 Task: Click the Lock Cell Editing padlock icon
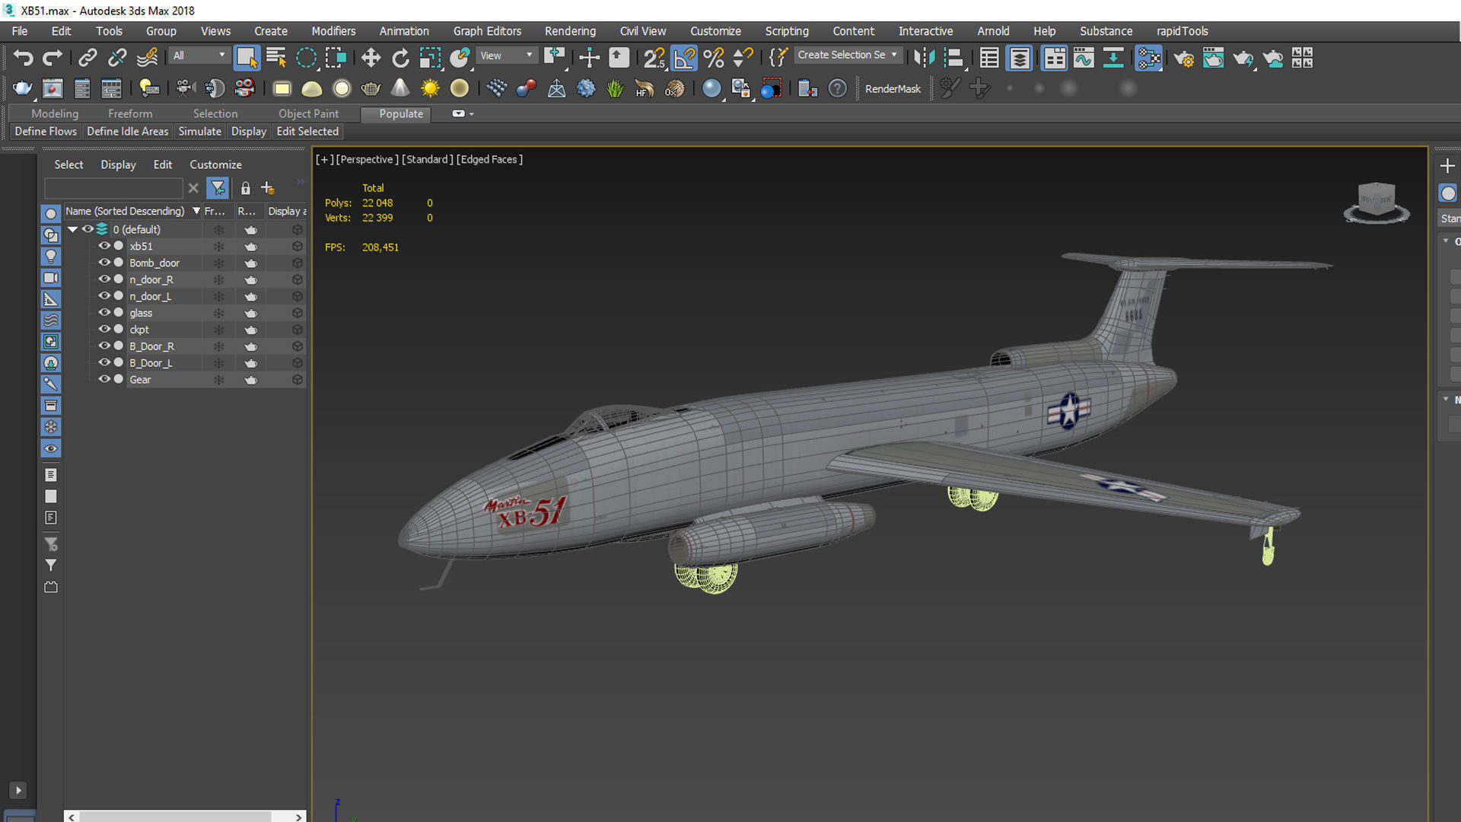(245, 188)
